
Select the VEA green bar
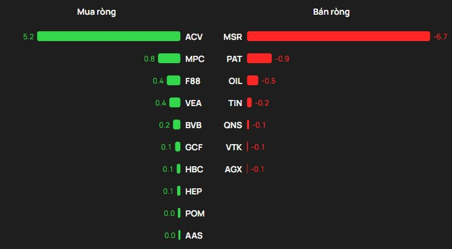click(175, 102)
